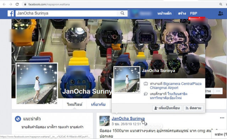Click the hover card profile thumbnail

127,80
